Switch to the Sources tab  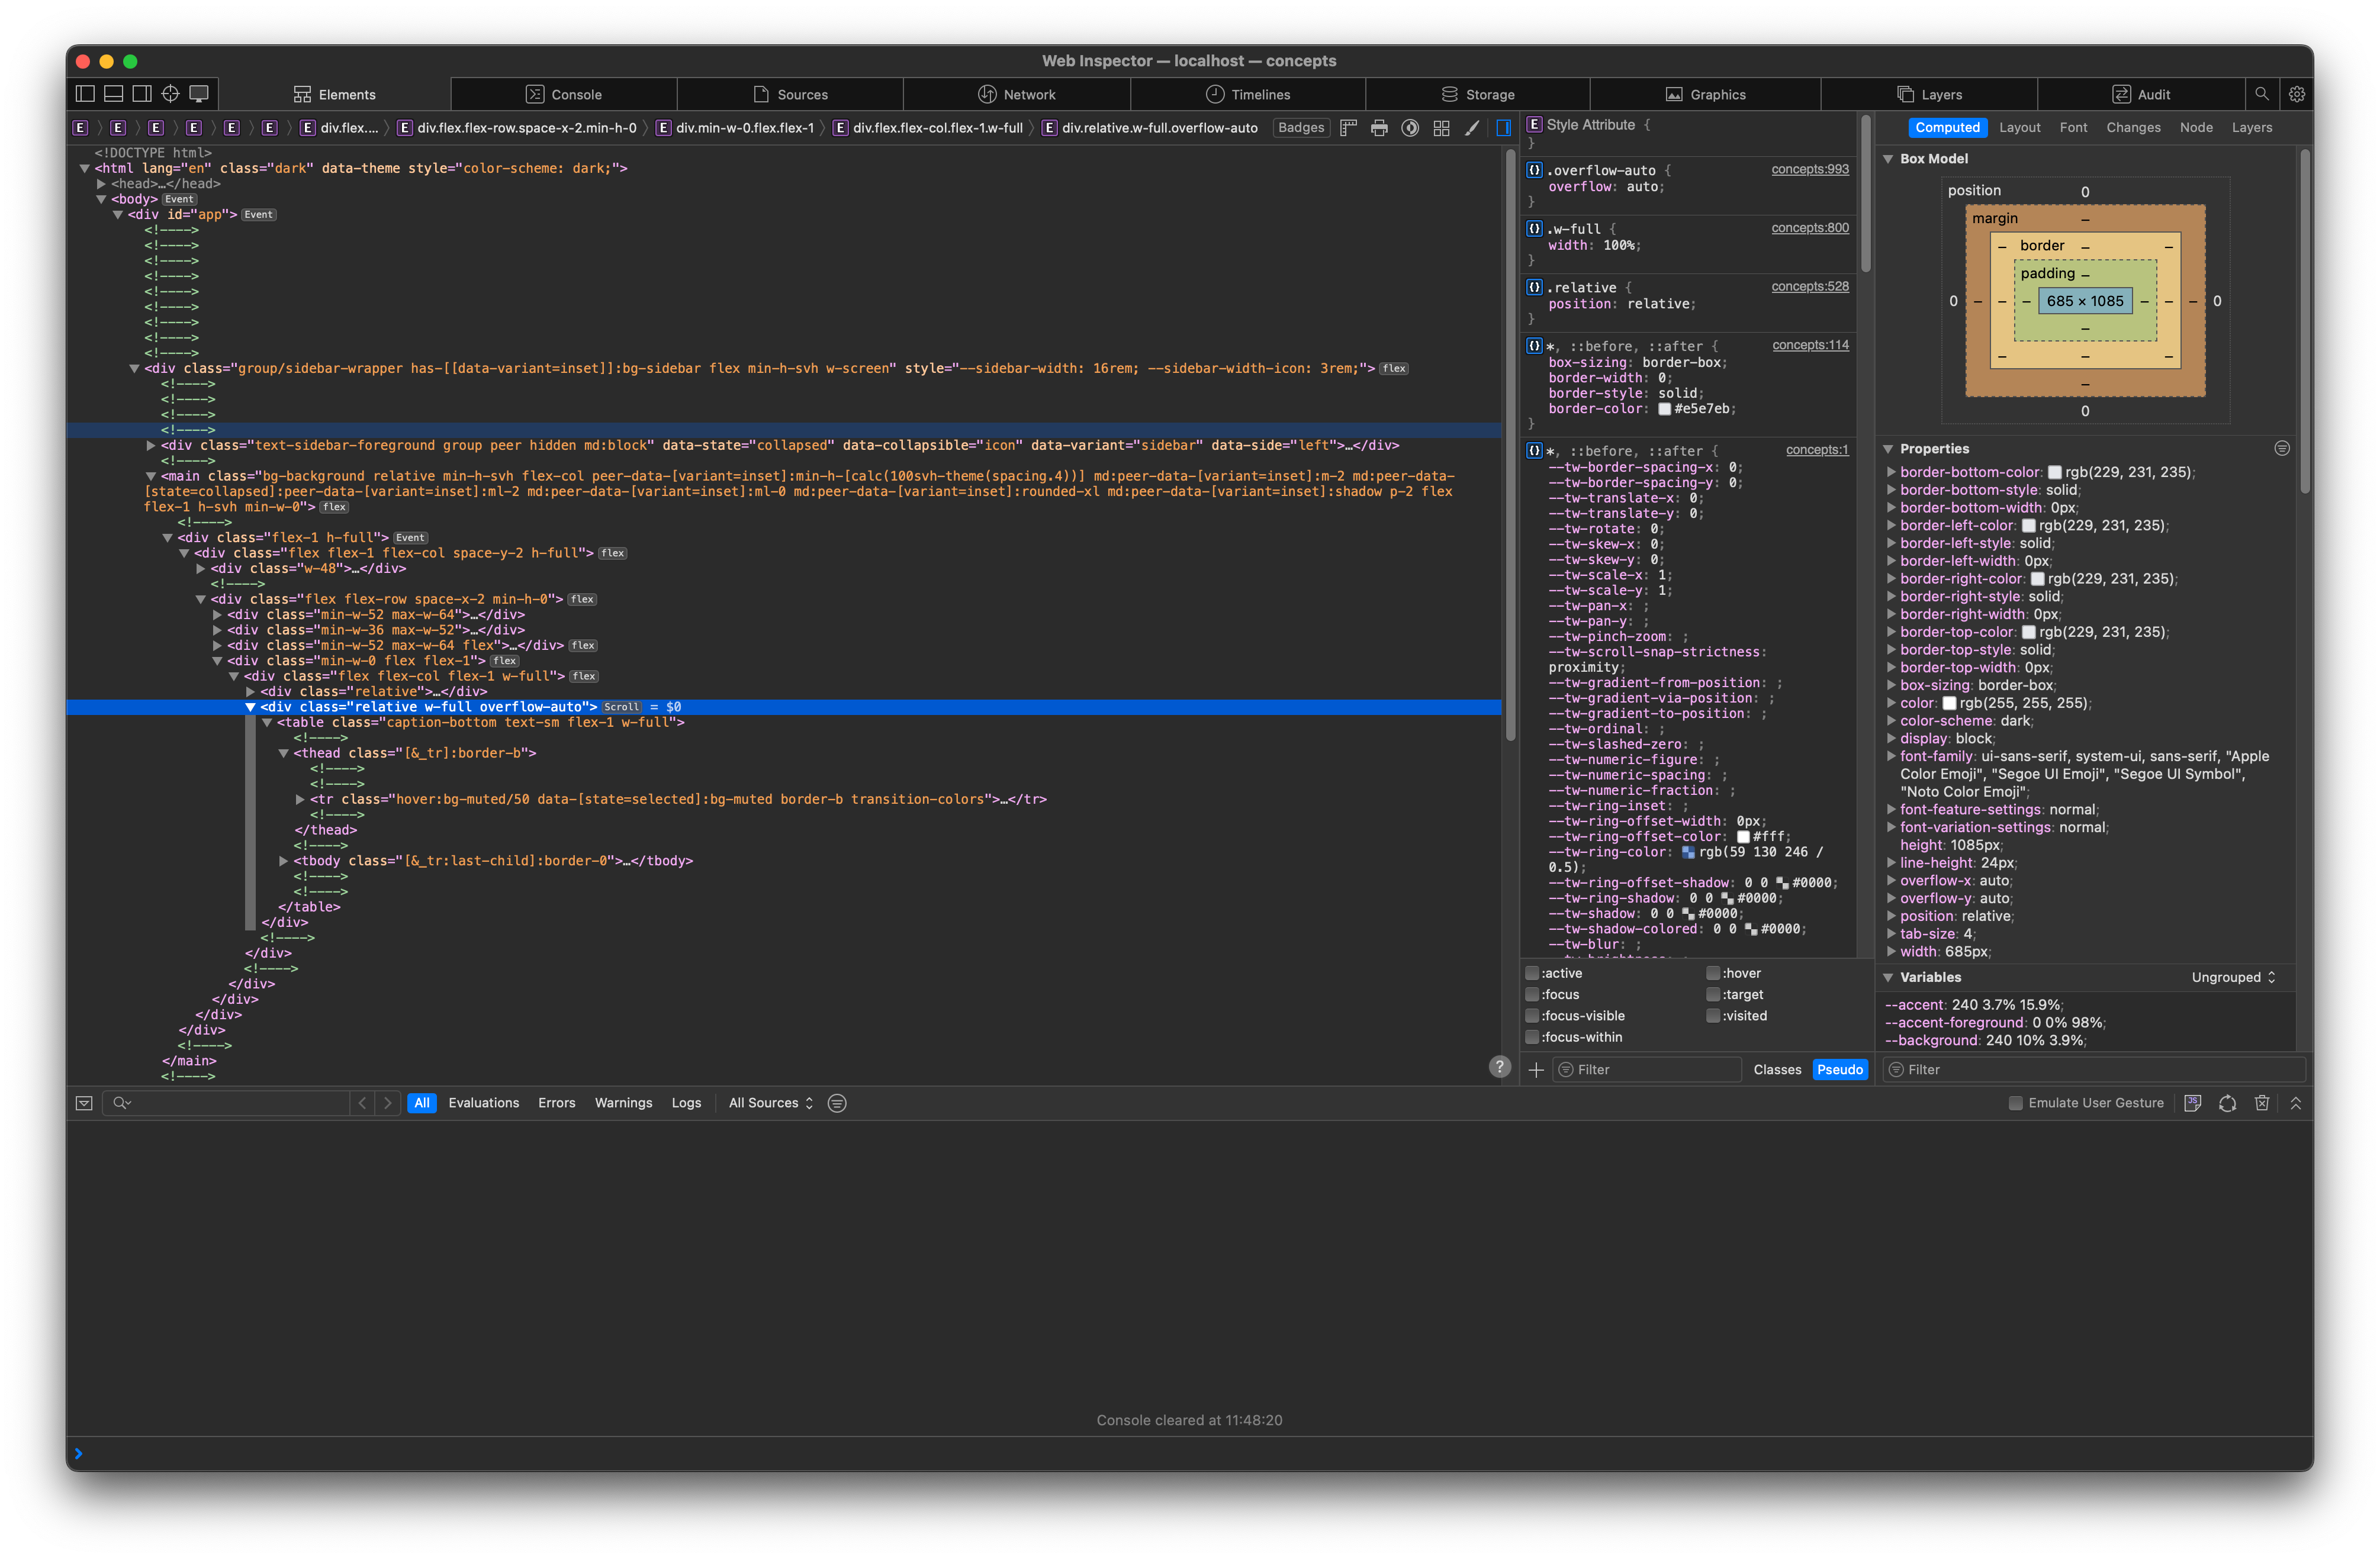click(790, 94)
